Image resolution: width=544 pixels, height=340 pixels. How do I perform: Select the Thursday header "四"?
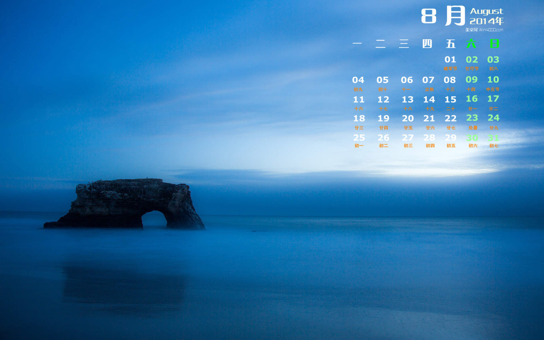427,44
